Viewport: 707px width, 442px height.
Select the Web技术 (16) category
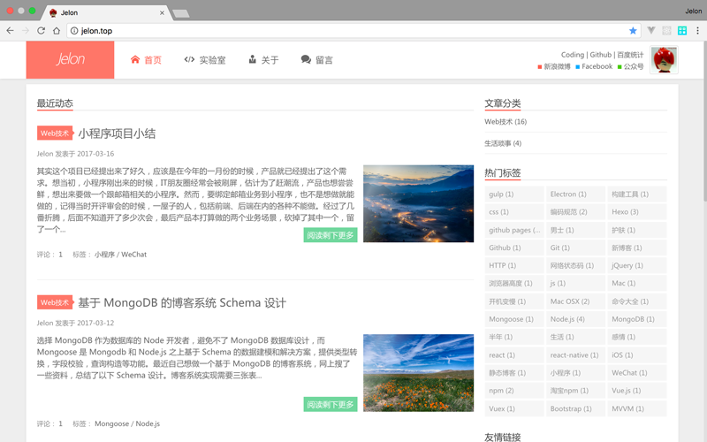(x=506, y=122)
